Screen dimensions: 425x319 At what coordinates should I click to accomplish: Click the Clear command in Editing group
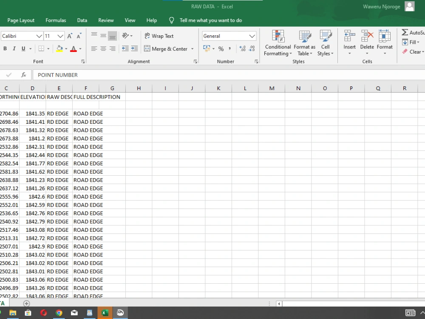pyautogui.click(x=413, y=51)
